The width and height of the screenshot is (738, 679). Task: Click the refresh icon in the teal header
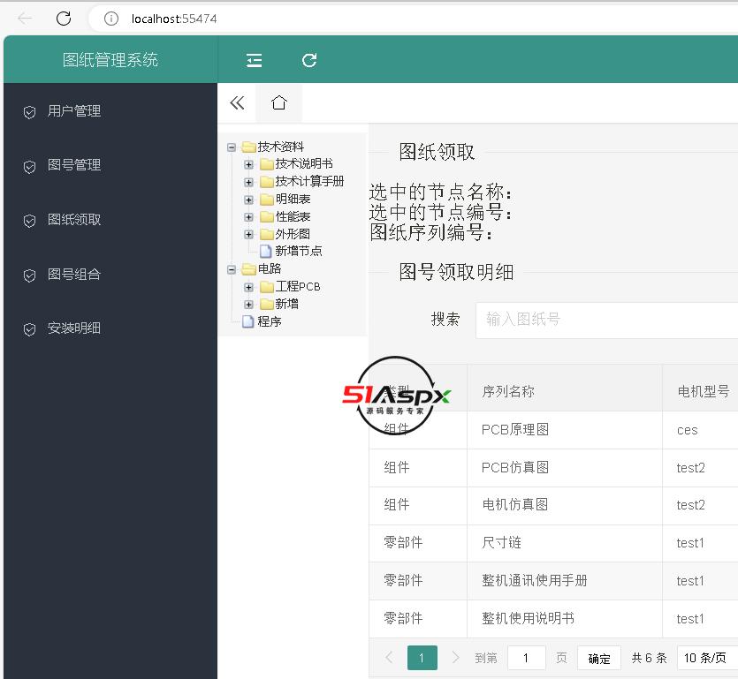(x=309, y=60)
